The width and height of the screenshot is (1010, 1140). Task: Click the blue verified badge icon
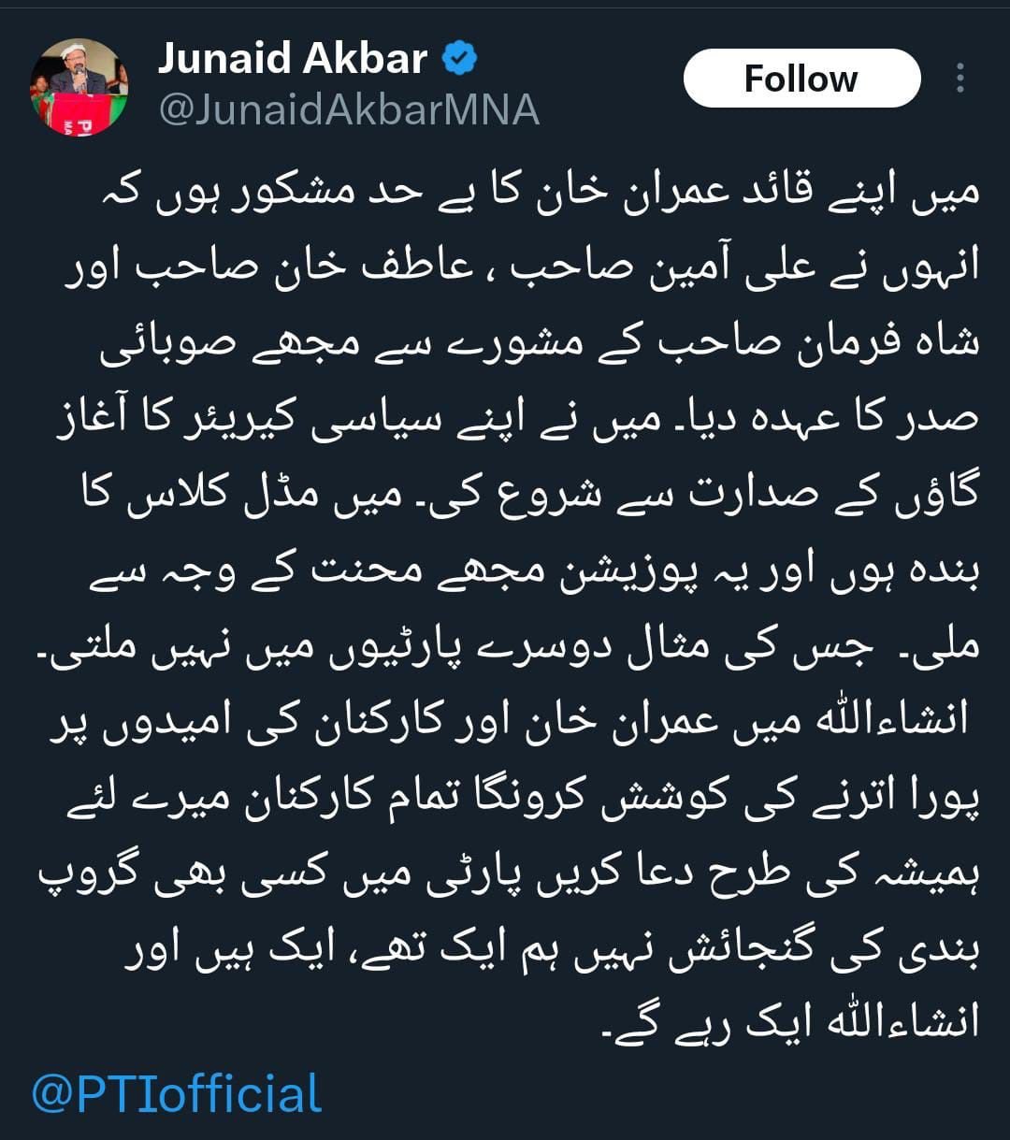(459, 60)
